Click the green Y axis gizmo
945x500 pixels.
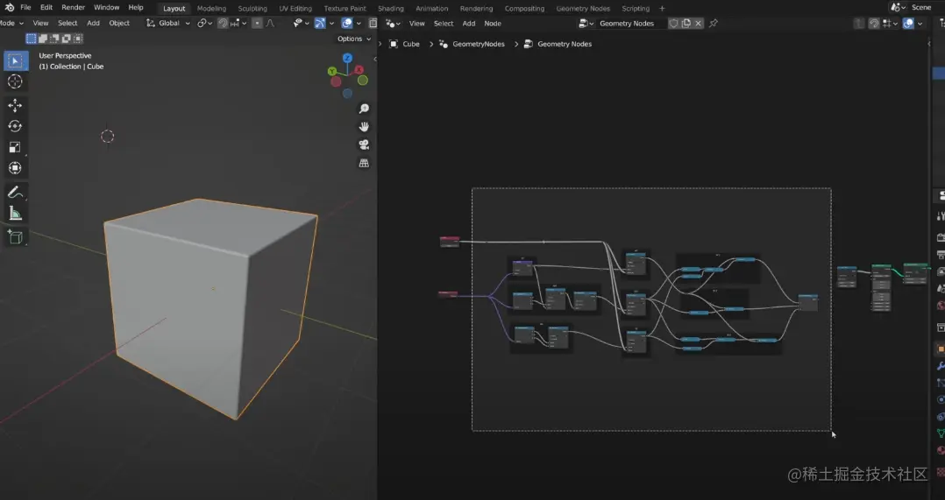tap(332, 71)
